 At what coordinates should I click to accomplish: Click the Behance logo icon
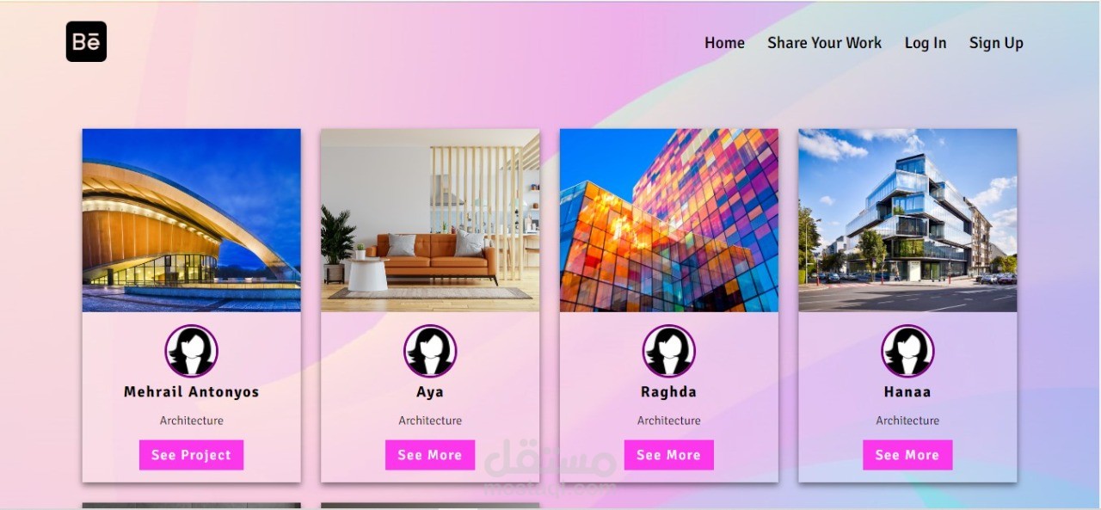(x=86, y=42)
